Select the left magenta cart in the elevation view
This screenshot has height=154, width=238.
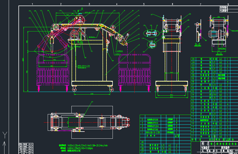(53, 72)
